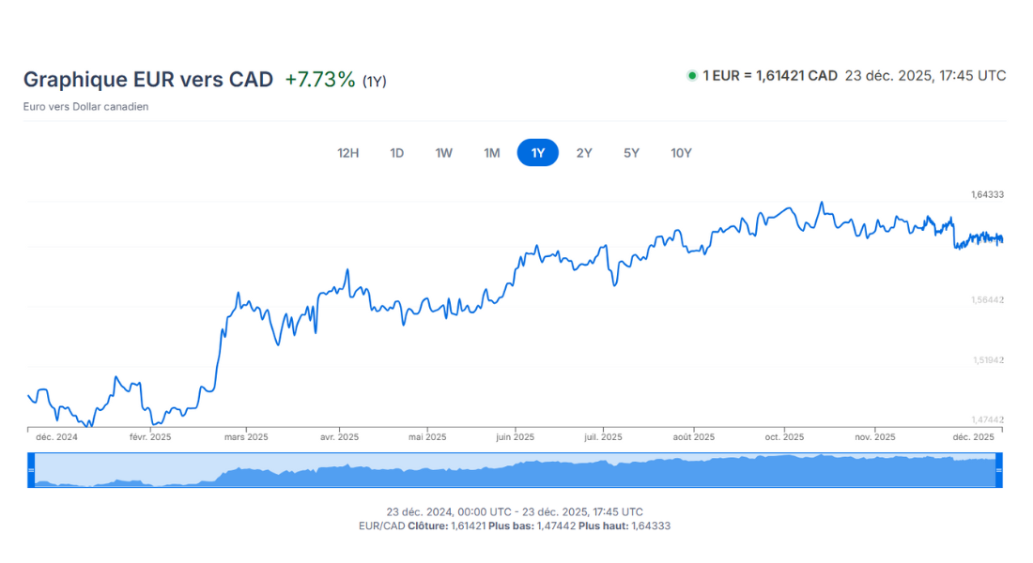
Task: Show the 2Y chart range
Action: (x=584, y=153)
